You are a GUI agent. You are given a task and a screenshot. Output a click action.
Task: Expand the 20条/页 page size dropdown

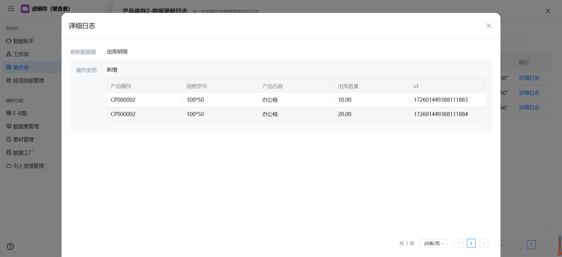click(433, 243)
